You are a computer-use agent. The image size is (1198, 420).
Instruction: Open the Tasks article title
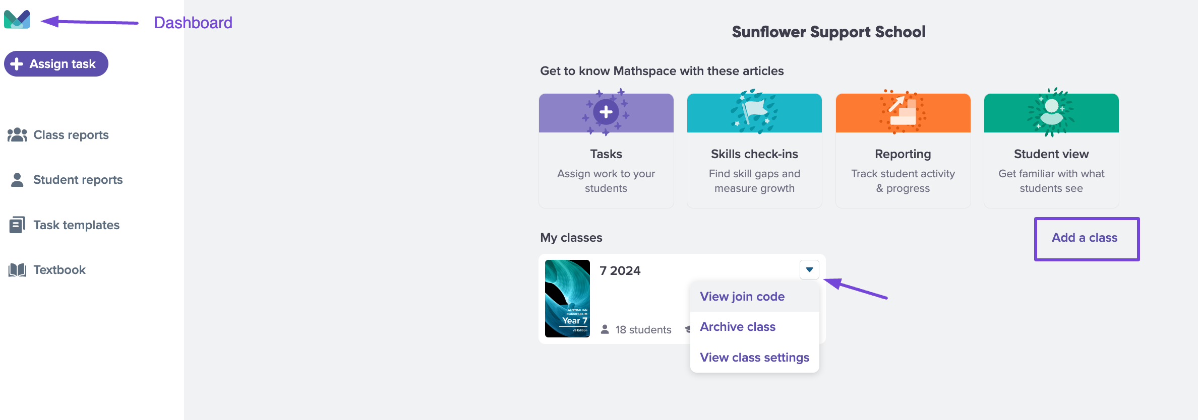click(x=606, y=154)
